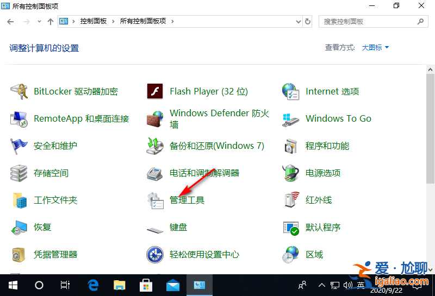Open the Mail app from the taskbar
The image size is (435, 296).
[x=173, y=285]
